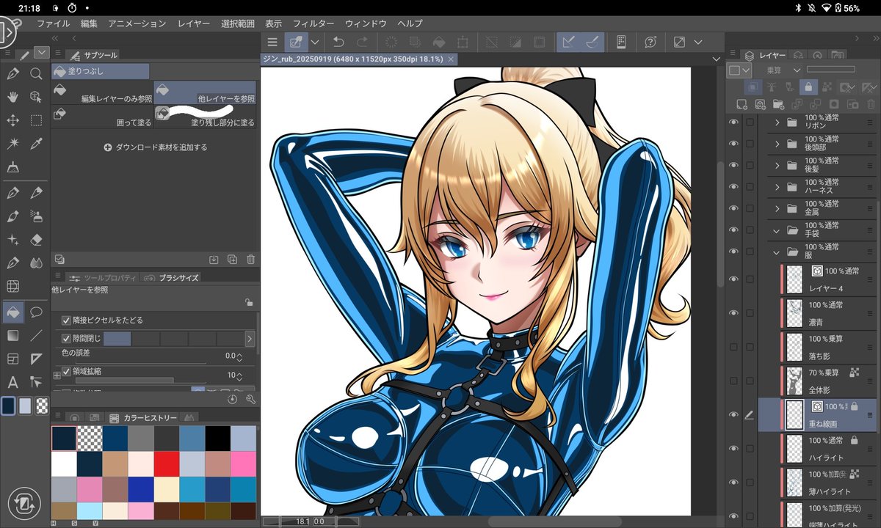This screenshot has width=881, height=528.
Task: Open the help question-bubble icon
Action: pyautogui.click(x=650, y=42)
